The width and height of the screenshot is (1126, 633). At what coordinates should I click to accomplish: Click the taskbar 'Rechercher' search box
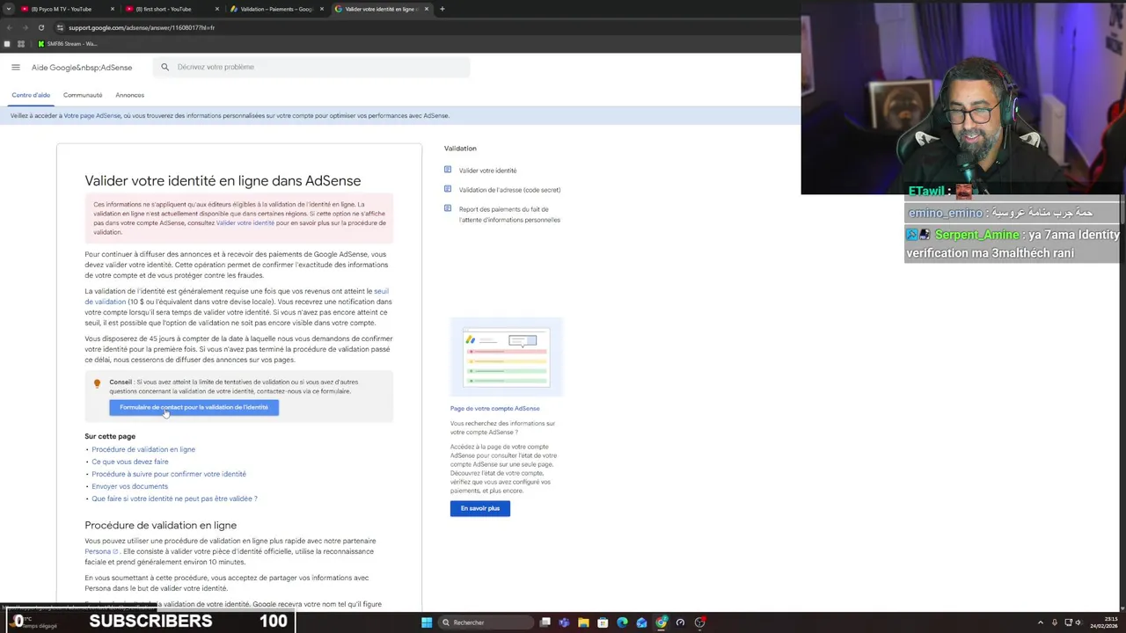coord(486,622)
